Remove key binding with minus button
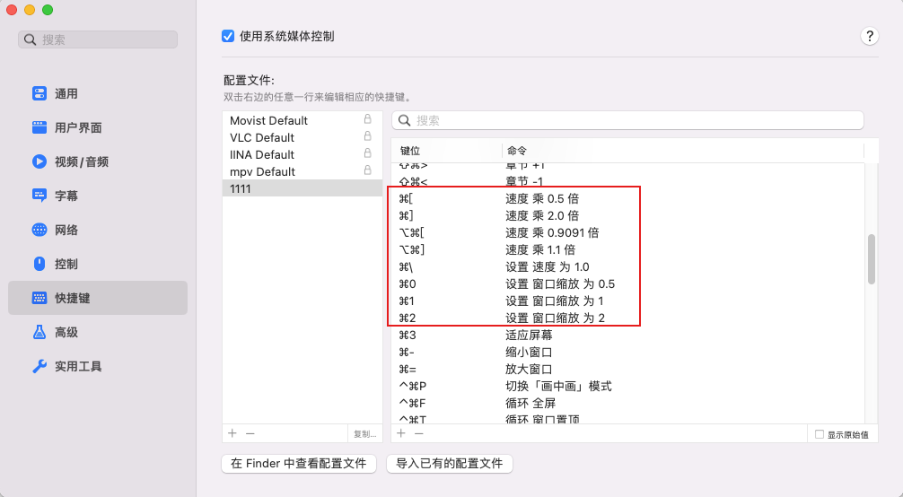 (x=418, y=433)
